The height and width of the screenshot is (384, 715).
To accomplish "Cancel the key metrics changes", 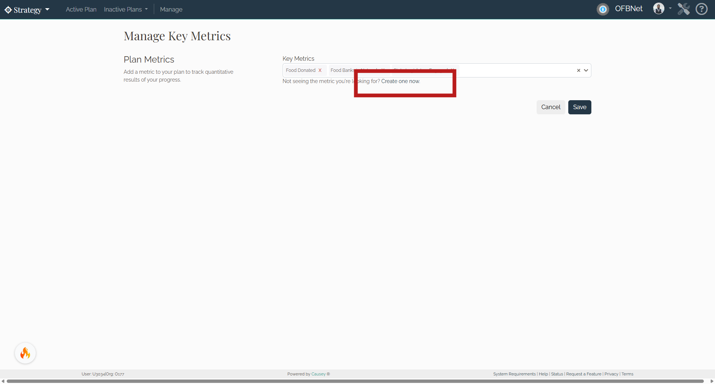I will 551,107.
